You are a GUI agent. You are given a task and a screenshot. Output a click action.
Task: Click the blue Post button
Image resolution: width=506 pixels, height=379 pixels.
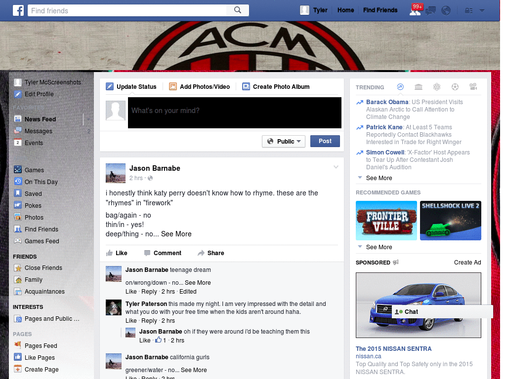coord(325,141)
